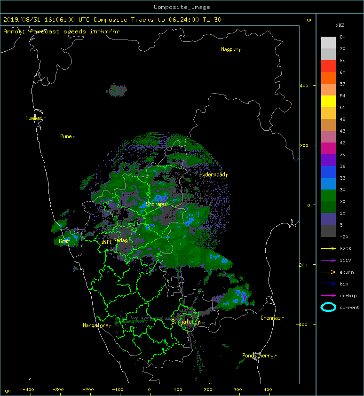Click the Goa label on the map
The width and height of the screenshot is (364, 396).
64,241
